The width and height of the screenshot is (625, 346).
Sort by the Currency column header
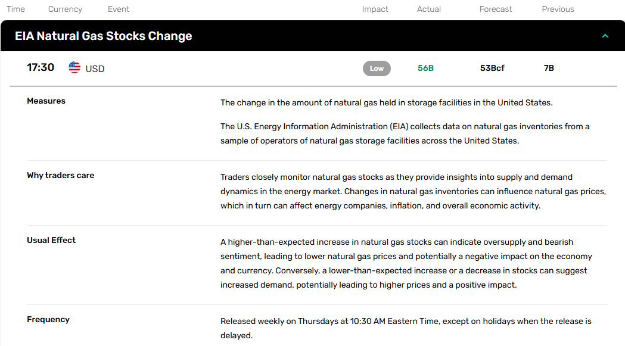pos(65,9)
